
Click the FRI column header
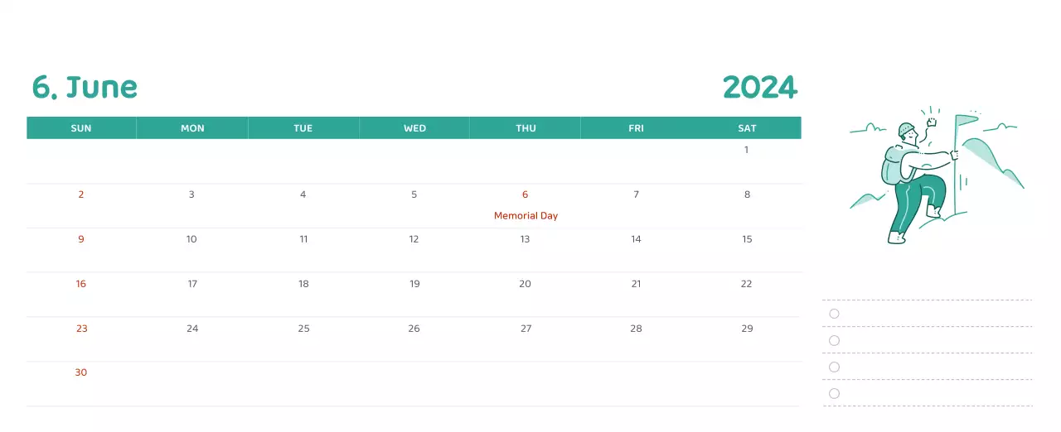point(636,128)
